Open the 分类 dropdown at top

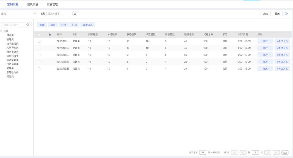point(22,14)
